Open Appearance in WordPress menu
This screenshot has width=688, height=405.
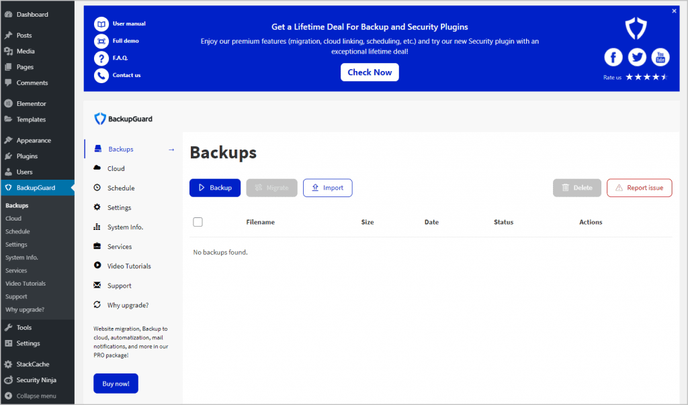(38, 141)
